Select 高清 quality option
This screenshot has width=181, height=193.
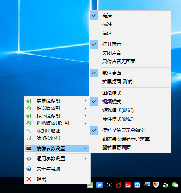click(x=130, y=16)
